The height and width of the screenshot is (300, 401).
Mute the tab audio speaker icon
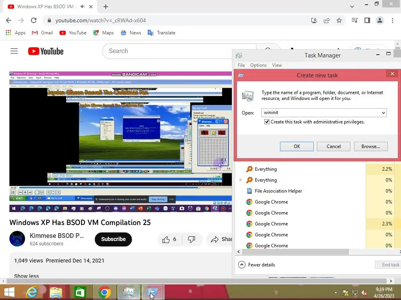tap(82, 7)
